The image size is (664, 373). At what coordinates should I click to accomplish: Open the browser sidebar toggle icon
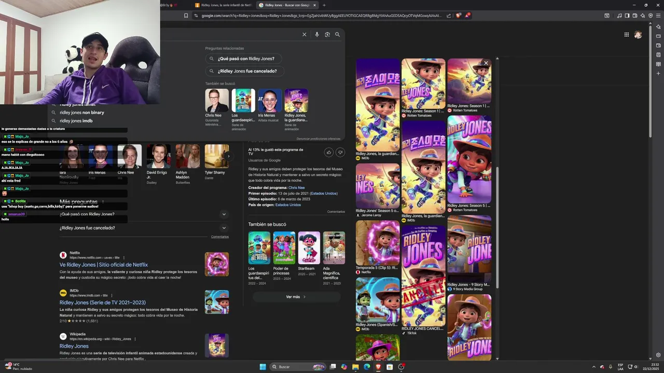627,16
